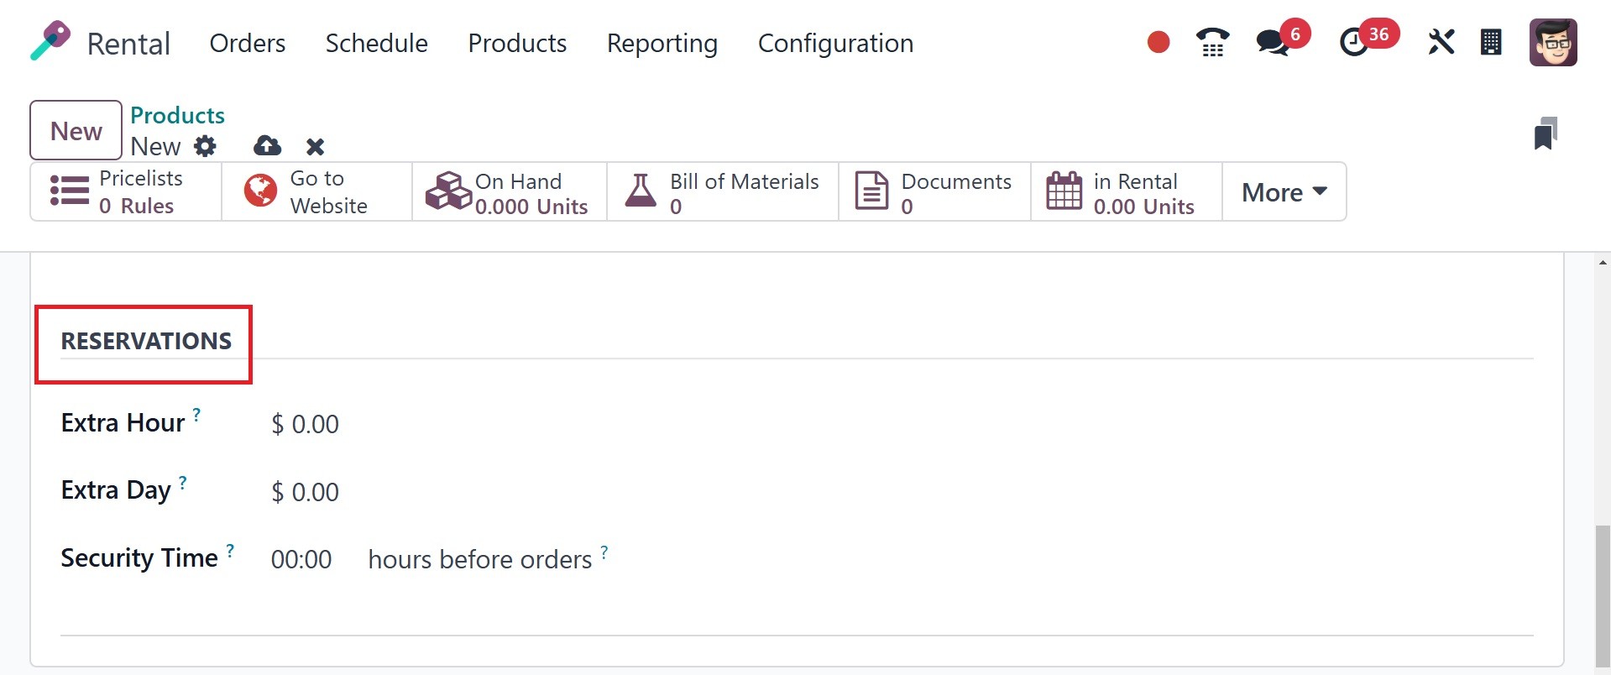Click the cloud save record icon
Screen dimensions: 1611x675
coord(267,146)
